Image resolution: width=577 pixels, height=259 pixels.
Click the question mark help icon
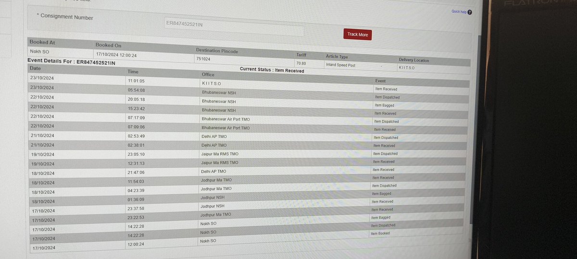470,13
